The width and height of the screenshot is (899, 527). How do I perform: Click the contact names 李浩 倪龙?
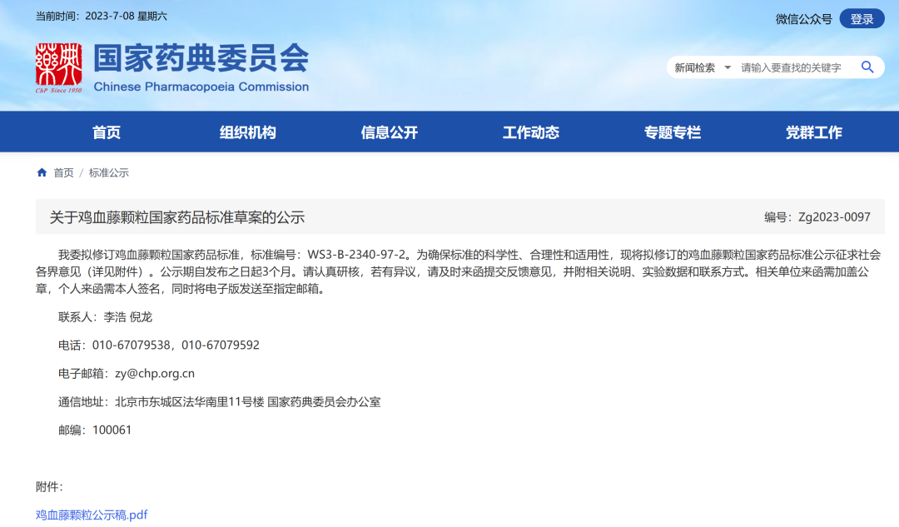point(128,316)
